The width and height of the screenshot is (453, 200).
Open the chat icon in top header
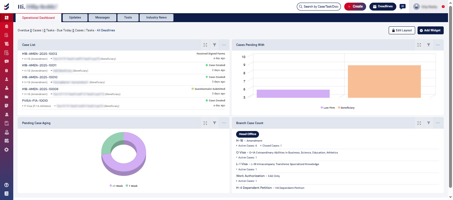(402, 7)
